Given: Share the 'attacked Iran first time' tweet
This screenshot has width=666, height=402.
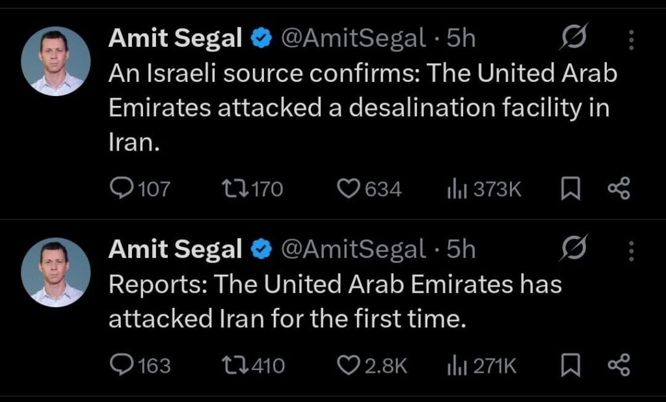Looking at the screenshot, I should (x=619, y=366).
